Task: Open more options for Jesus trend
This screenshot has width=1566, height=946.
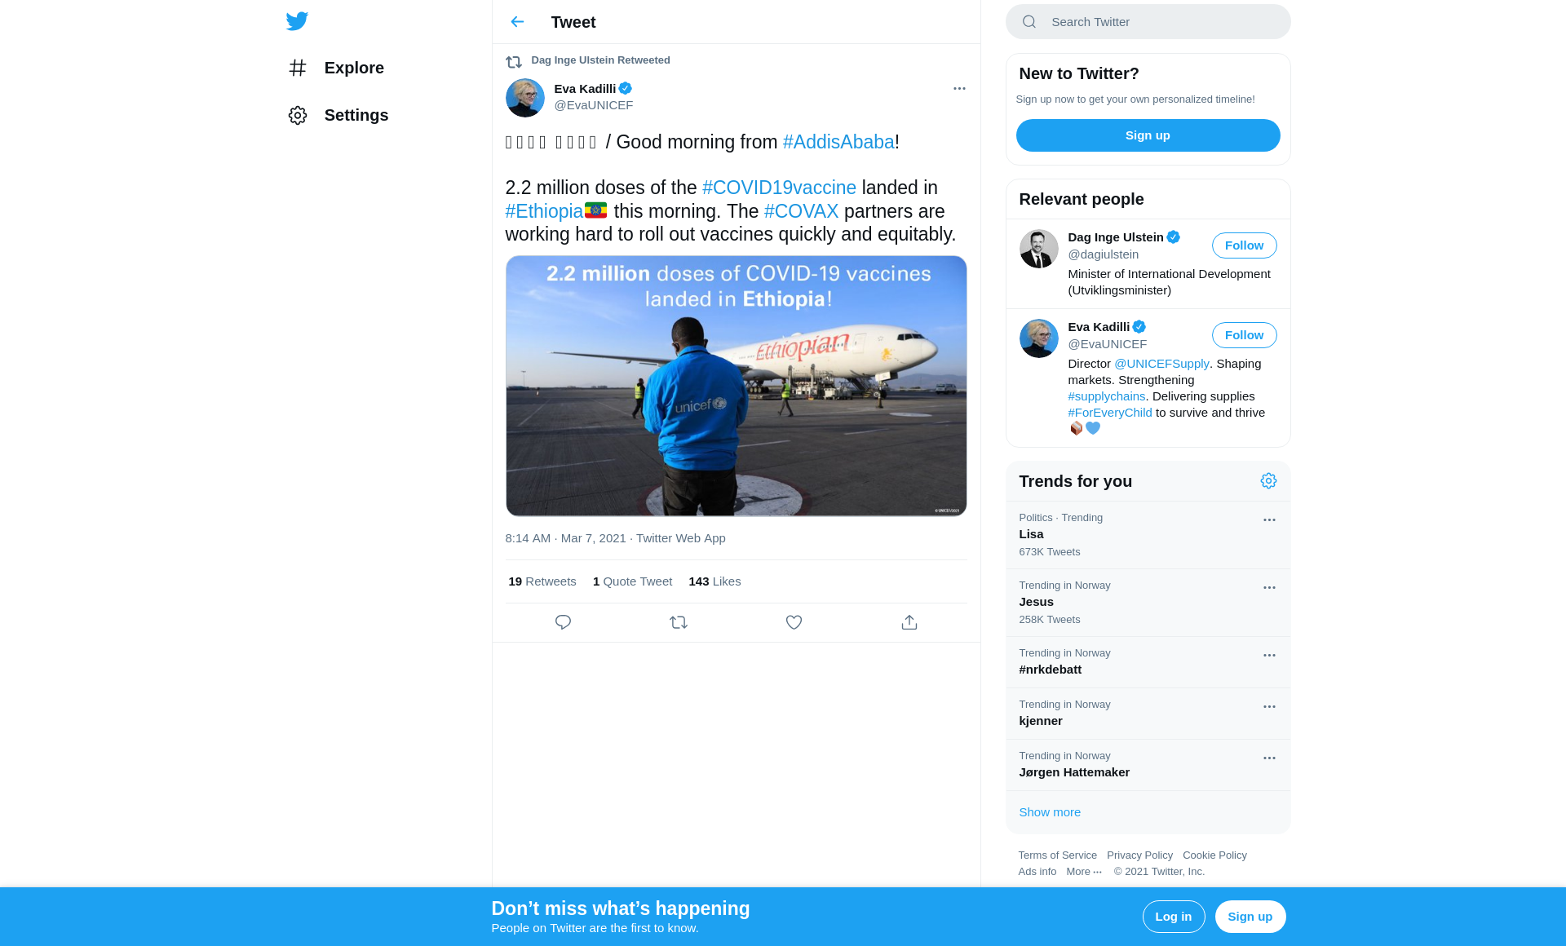Action: tap(1269, 587)
